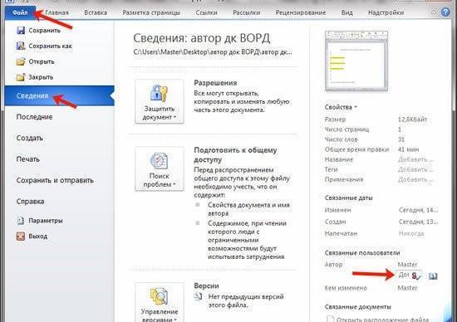
Task: Click the Word help question mark icon
Action: pyautogui.click(x=445, y=12)
